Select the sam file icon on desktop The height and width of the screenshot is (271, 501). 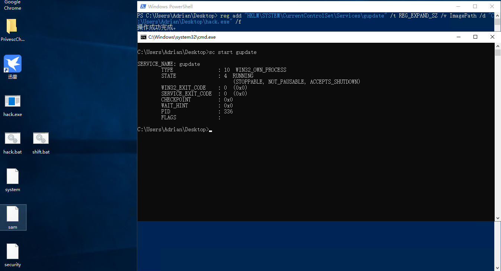pyautogui.click(x=13, y=214)
